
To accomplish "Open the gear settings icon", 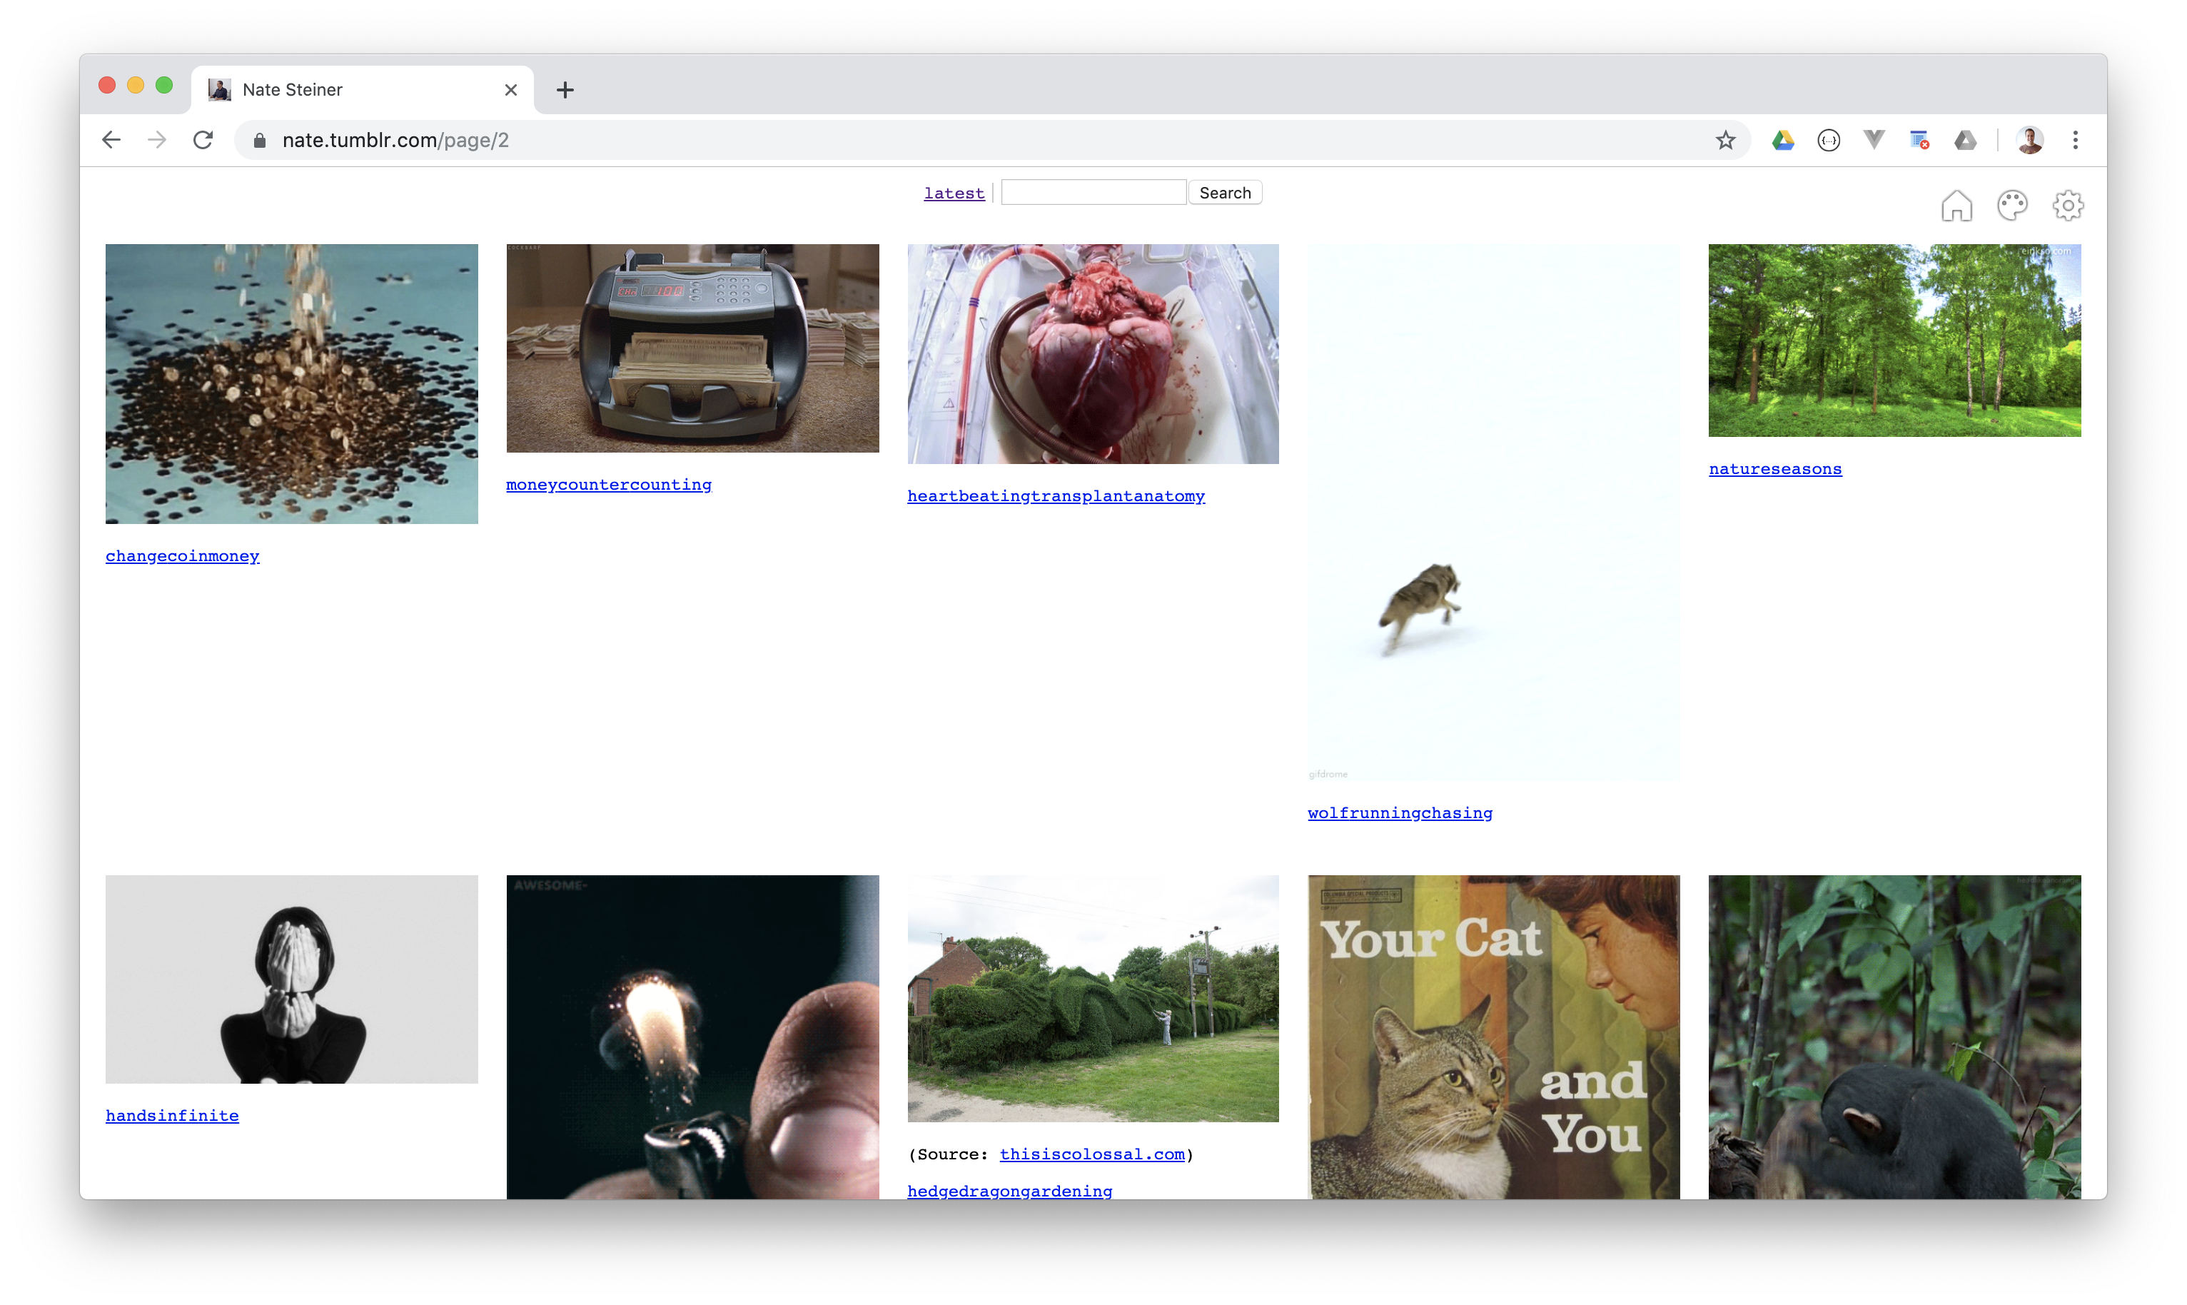I will tap(2068, 206).
